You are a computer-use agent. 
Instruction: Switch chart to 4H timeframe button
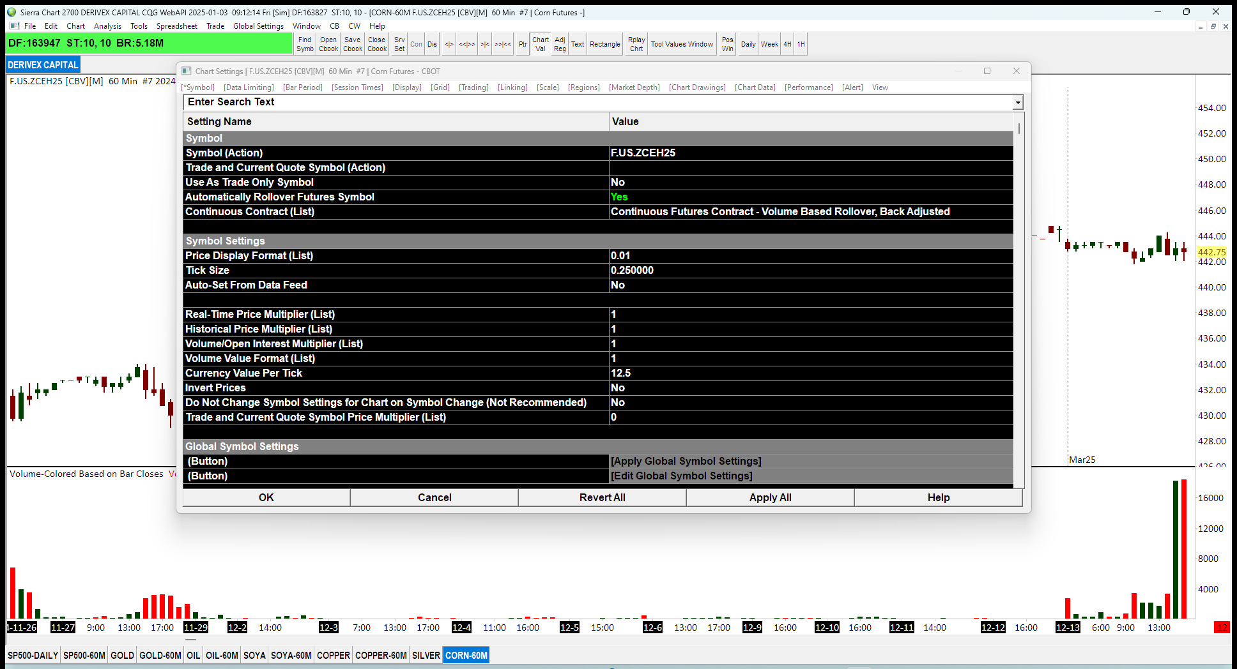click(x=787, y=44)
